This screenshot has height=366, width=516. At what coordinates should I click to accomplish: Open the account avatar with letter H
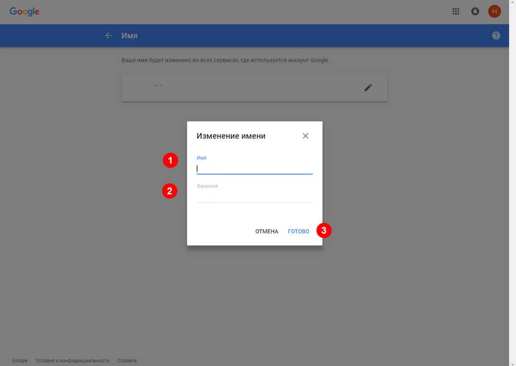(494, 11)
